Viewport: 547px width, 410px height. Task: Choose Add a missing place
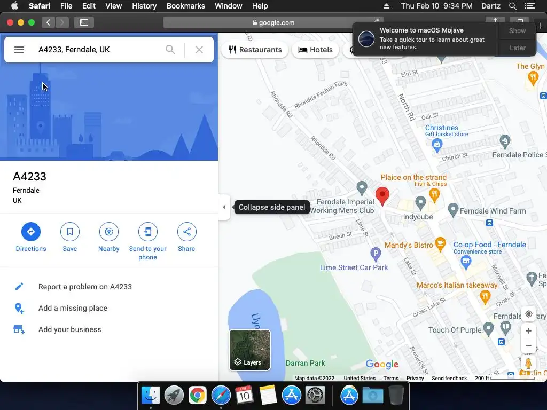[73, 308]
